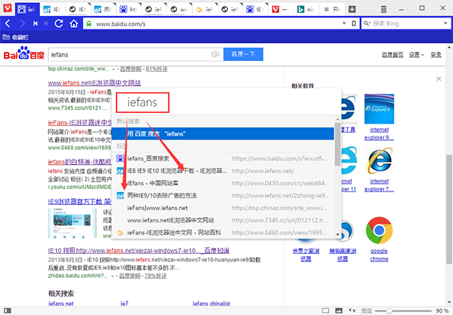Expand arrow beside top.chinaz.com result URL
This screenshot has height=315, width=453.
coord(113,69)
